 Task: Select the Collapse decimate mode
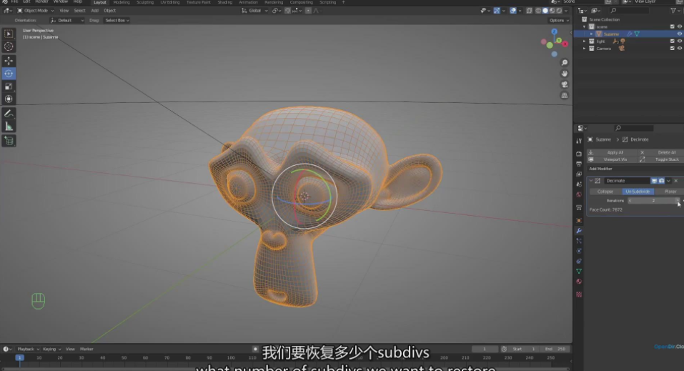coord(605,191)
